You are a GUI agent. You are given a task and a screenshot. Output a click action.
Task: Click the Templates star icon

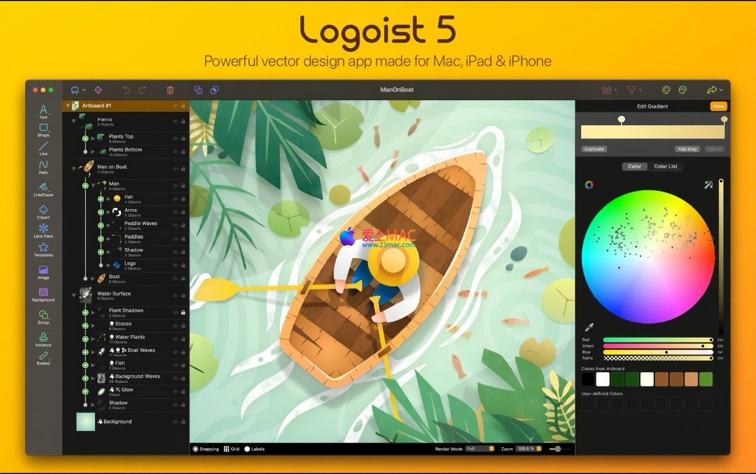(44, 248)
